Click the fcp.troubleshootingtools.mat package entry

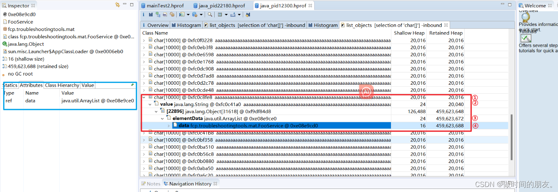tap(41, 29)
